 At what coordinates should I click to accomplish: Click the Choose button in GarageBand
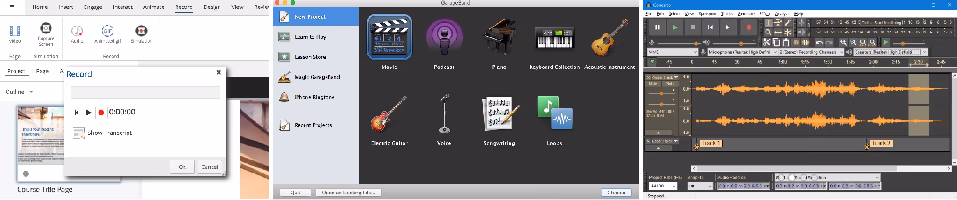[x=616, y=193]
